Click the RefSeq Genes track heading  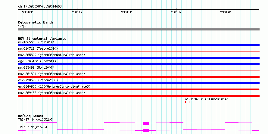pyautogui.click(x=31, y=116)
